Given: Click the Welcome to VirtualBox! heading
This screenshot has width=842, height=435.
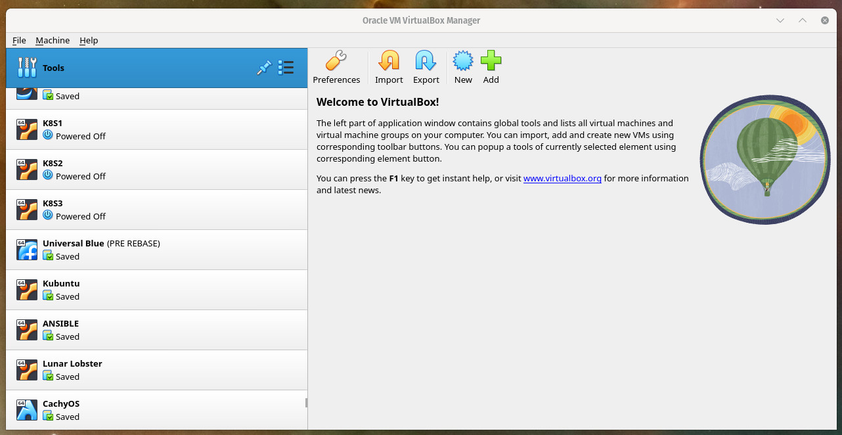Looking at the screenshot, I should click(x=378, y=102).
